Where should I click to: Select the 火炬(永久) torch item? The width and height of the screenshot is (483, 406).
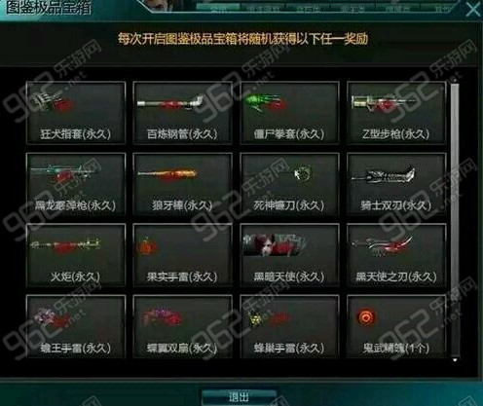click(x=76, y=255)
